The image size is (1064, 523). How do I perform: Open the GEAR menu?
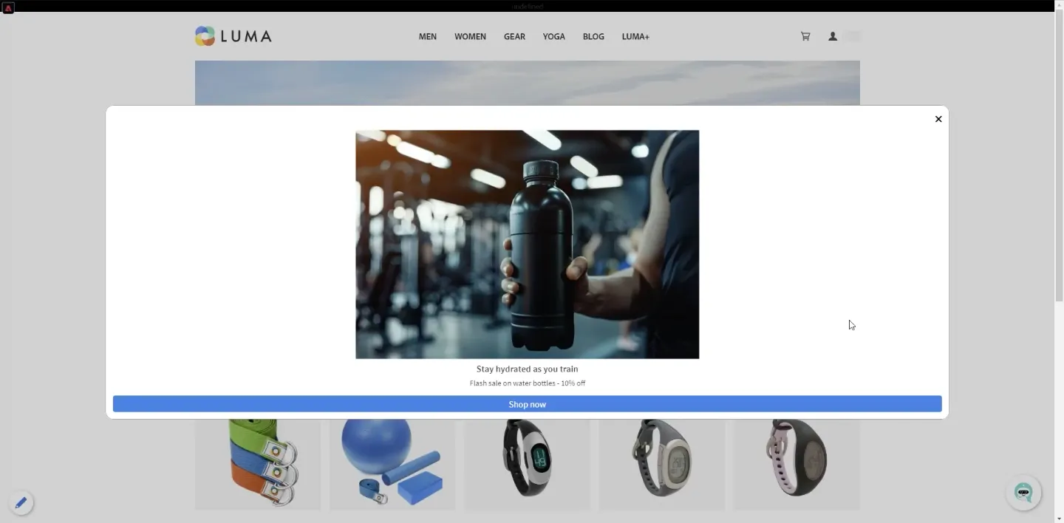(514, 36)
